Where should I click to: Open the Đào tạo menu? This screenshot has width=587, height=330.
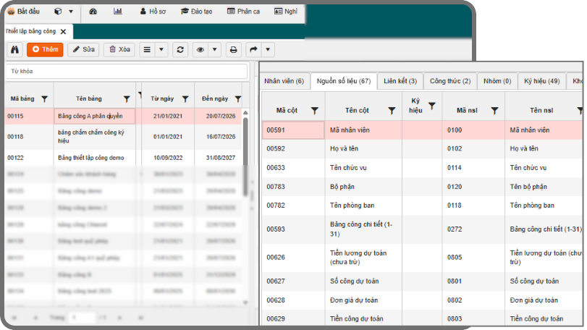pyautogui.click(x=197, y=12)
